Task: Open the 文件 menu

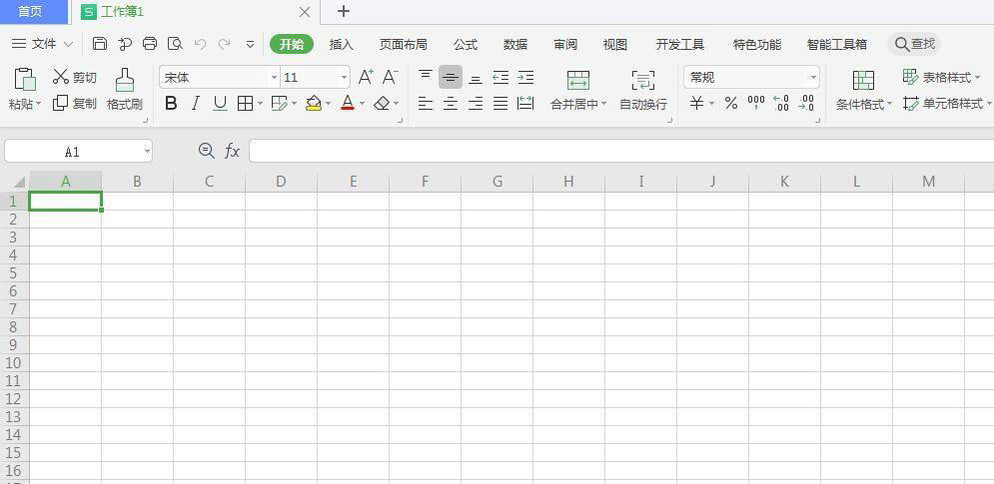Action: [x=43, y=44]
